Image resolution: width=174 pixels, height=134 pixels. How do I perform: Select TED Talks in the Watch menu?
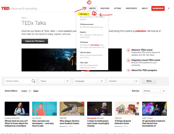(x=83, y=14)
